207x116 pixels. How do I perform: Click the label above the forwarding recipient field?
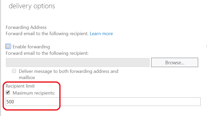47,53
